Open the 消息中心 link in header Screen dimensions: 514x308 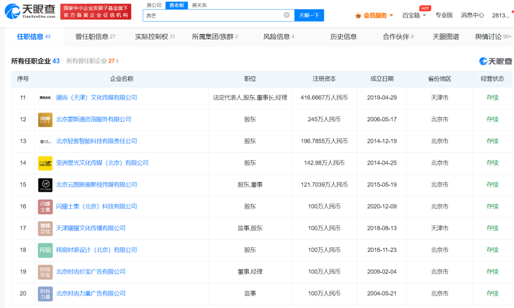click(472, 15)
